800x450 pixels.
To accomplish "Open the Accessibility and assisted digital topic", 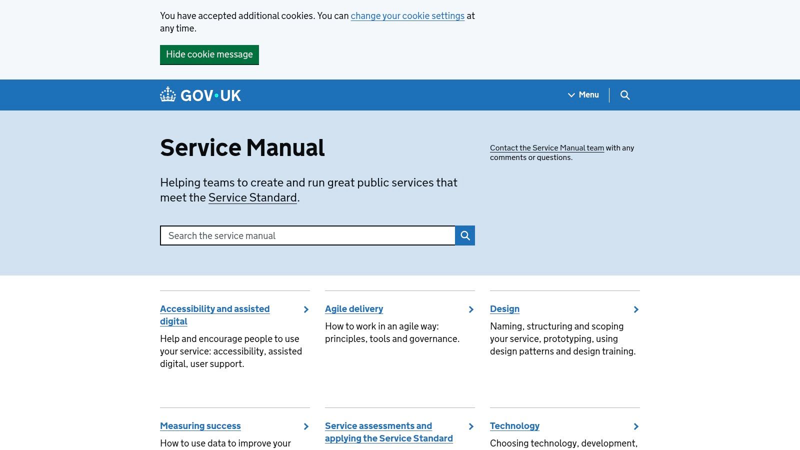I will click(214, 308).
